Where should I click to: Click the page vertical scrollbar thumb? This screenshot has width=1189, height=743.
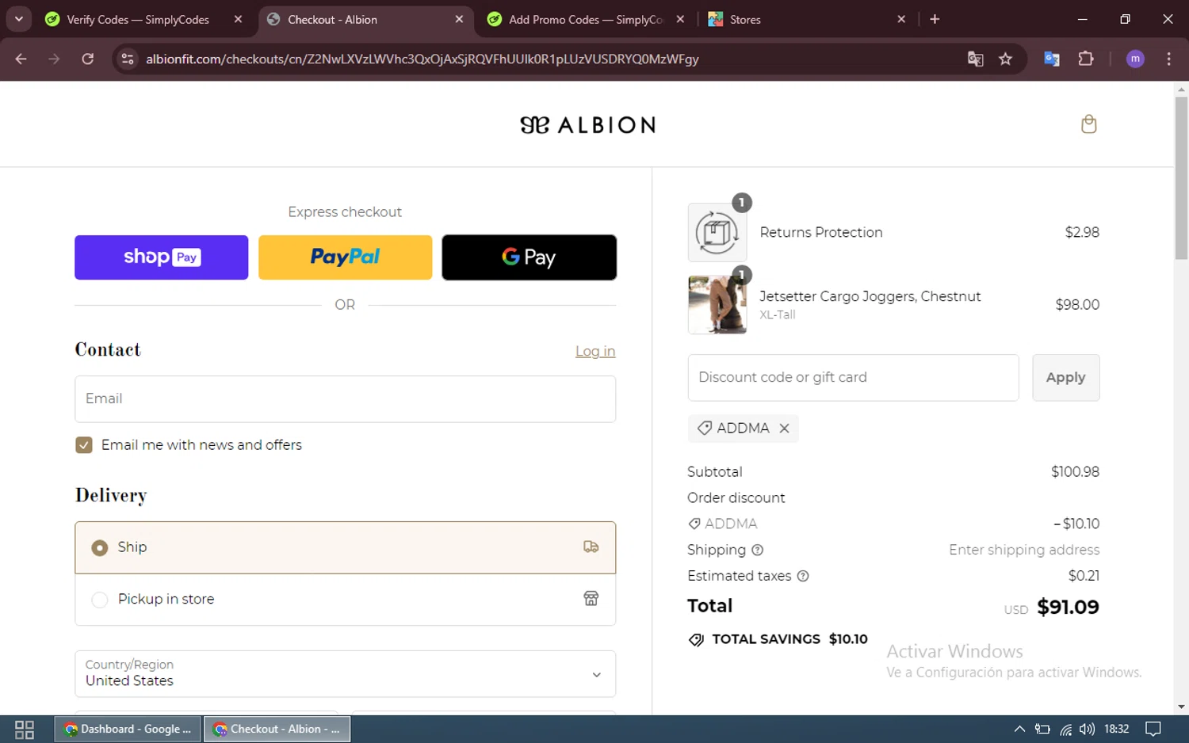pos(1181,178)
